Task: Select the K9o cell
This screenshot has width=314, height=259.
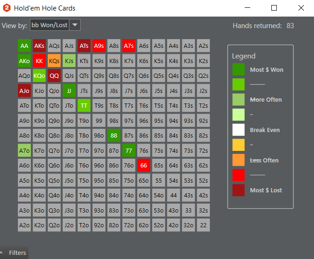Action: (x=39, y=121)
